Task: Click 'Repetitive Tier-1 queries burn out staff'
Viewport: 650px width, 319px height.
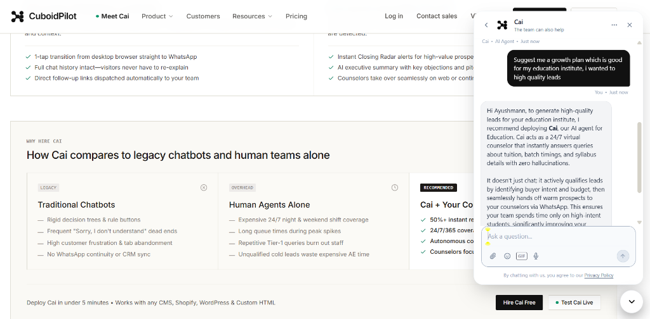Action: click(x=291, y=243)
